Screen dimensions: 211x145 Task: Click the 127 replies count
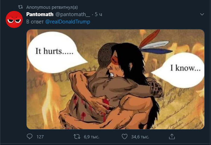coord(40,137)
